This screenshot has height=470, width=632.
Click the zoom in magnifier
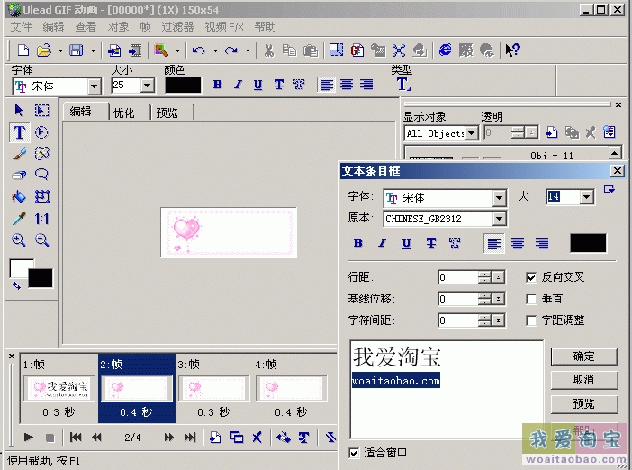(19, 240)
